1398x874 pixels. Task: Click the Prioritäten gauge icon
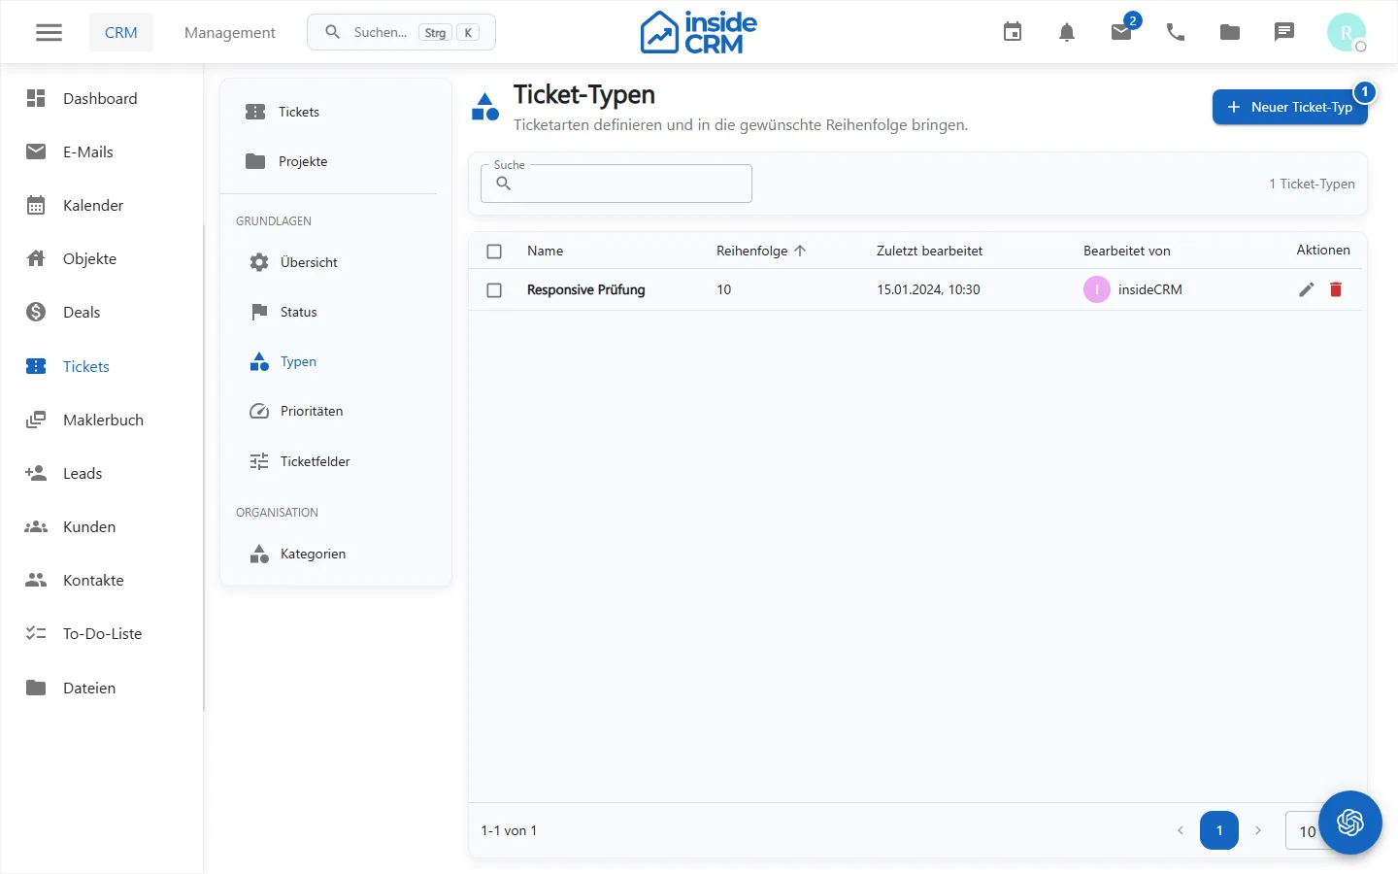[x=259, y=411]
